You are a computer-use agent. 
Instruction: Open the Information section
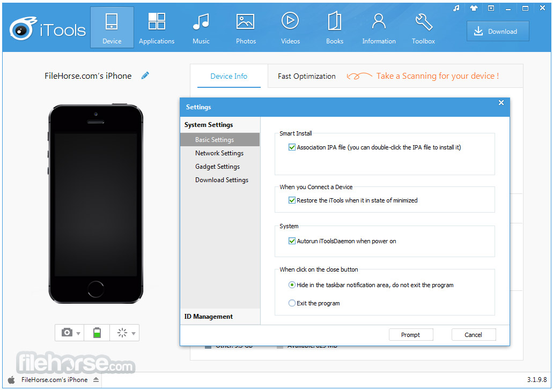coord(379,28)
